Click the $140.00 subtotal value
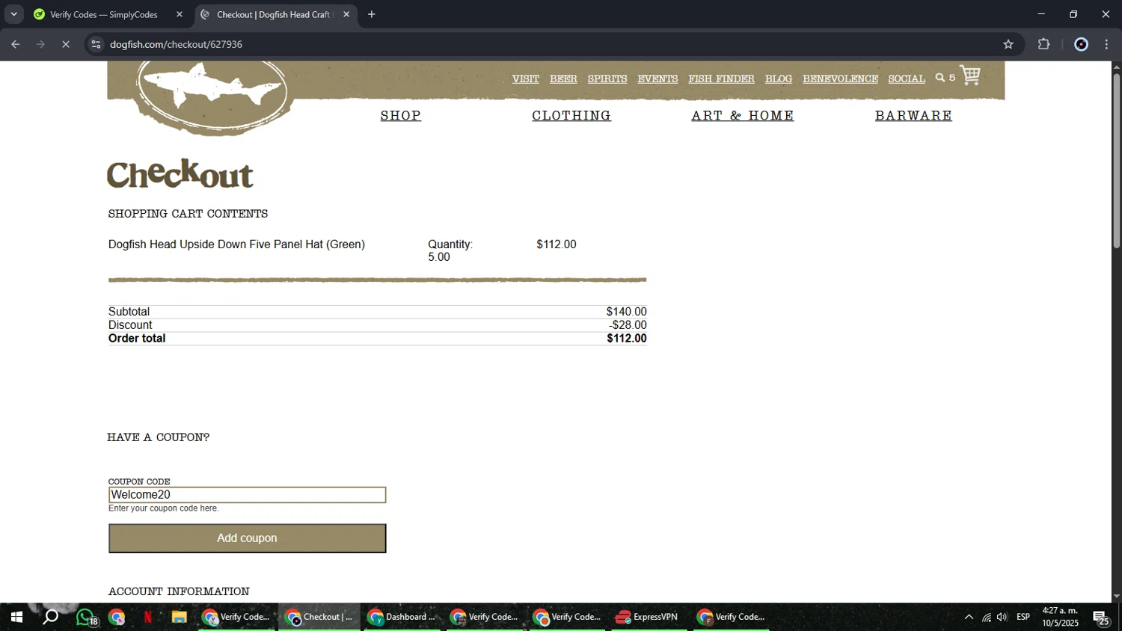 point(627,312)
